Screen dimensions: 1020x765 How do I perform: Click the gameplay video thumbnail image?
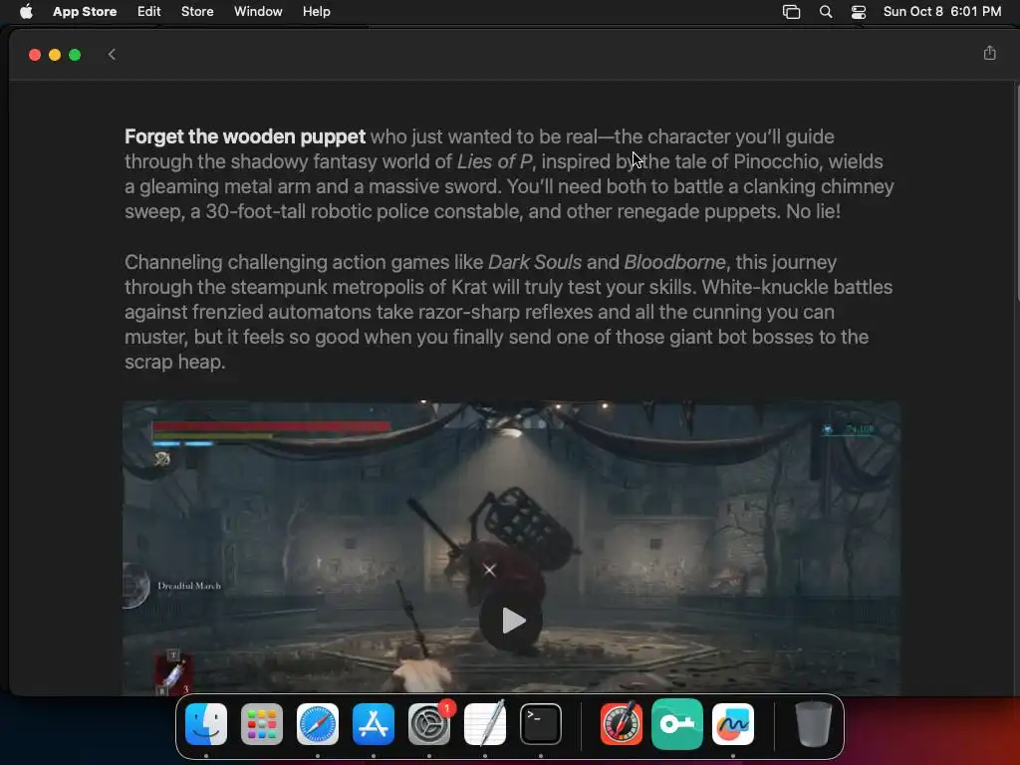click(511, 548)
